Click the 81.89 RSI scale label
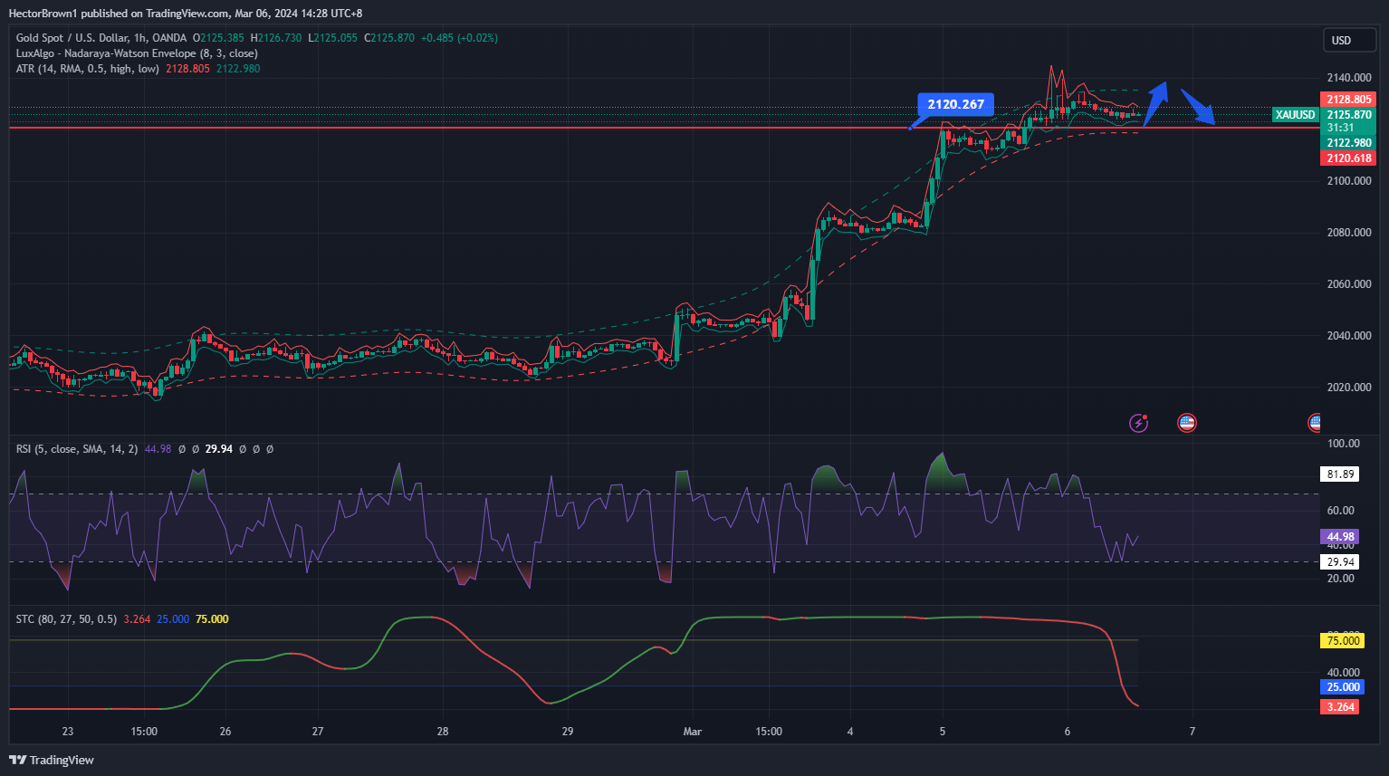Screen dimensions: 1389x776 click(x=1341, y=474)
